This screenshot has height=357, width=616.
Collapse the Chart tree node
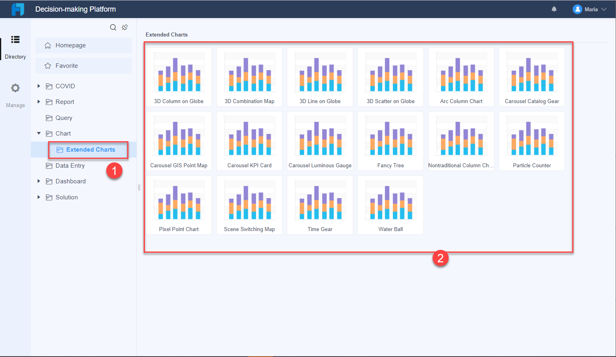tap(39, 133)
